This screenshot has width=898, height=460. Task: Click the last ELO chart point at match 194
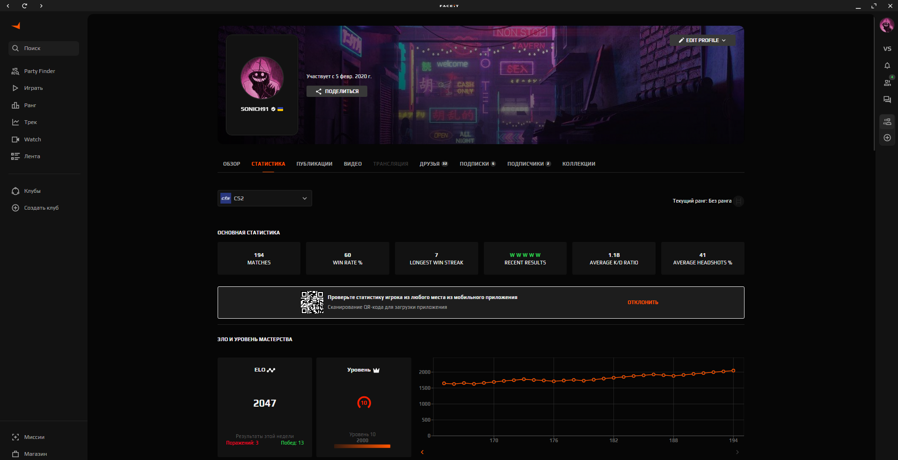point(733,371)
